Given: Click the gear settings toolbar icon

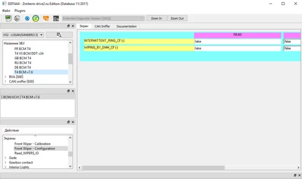Looking at the screenshot, I should (17, 18).
